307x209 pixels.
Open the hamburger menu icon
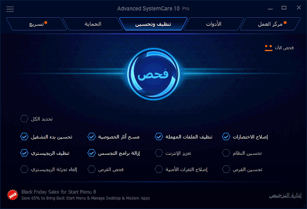click(x=11, y=9)
